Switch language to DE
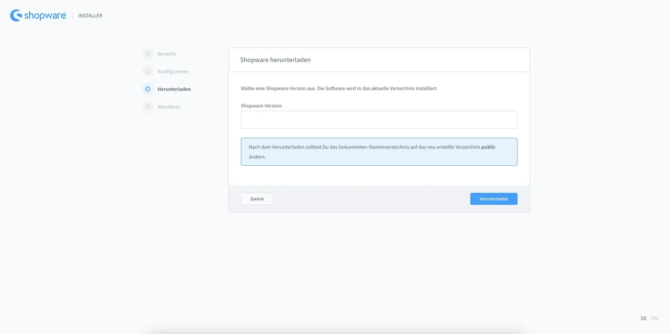The height and width of the screenshot is (334, 671). (643, 318)
